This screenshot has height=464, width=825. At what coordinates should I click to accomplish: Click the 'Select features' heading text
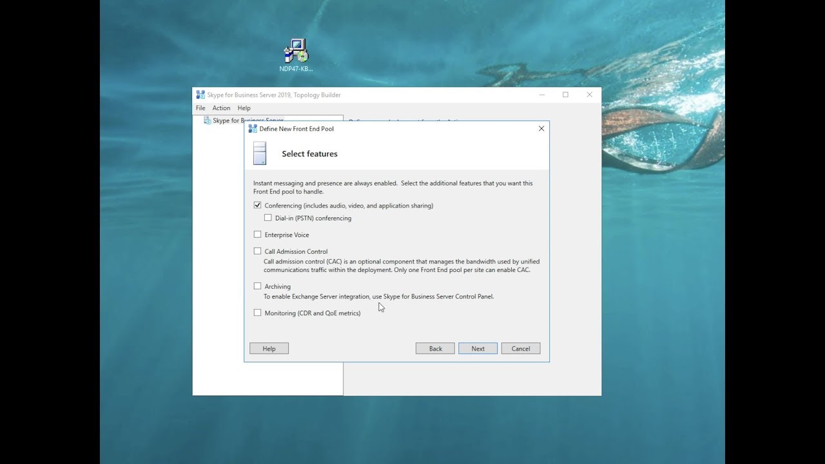(x=309, y=154)
